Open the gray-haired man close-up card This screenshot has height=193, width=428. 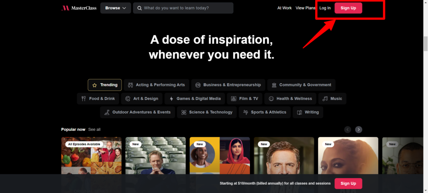(284, 156)
